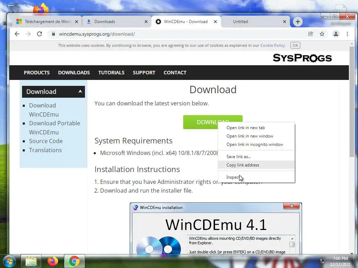Go back using the browser back arrow

17,34
